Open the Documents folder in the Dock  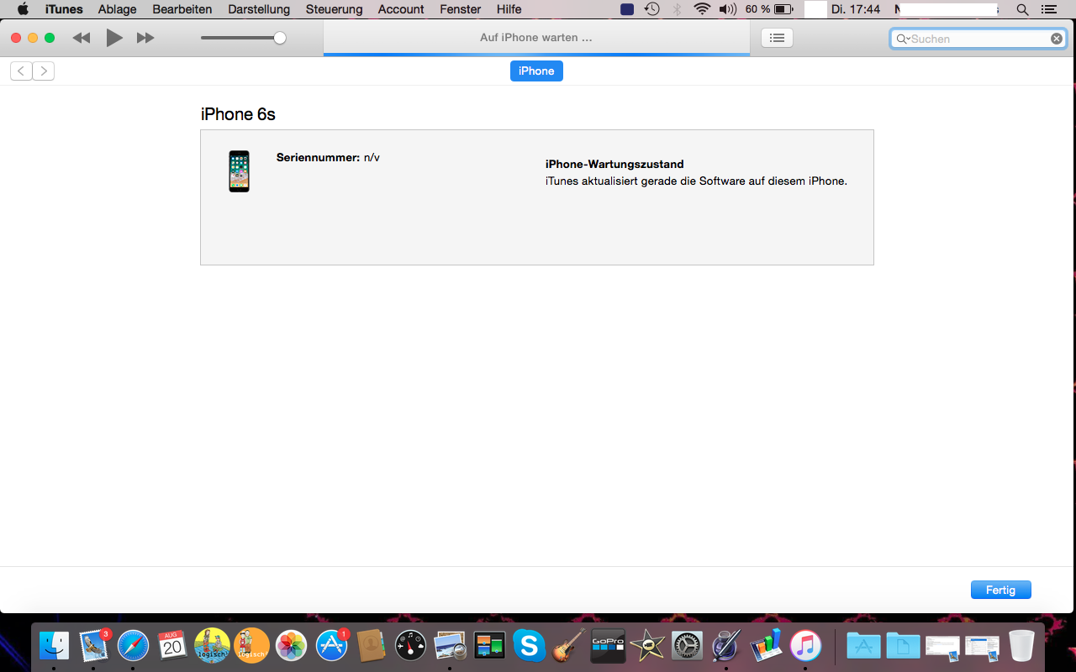(x=903, y=645)
